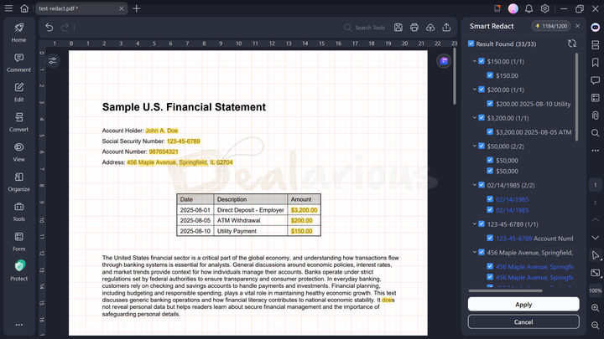Viewport: 604px width, 339px height.
Task: Click the print icon
Action: (x=414, y=28)
